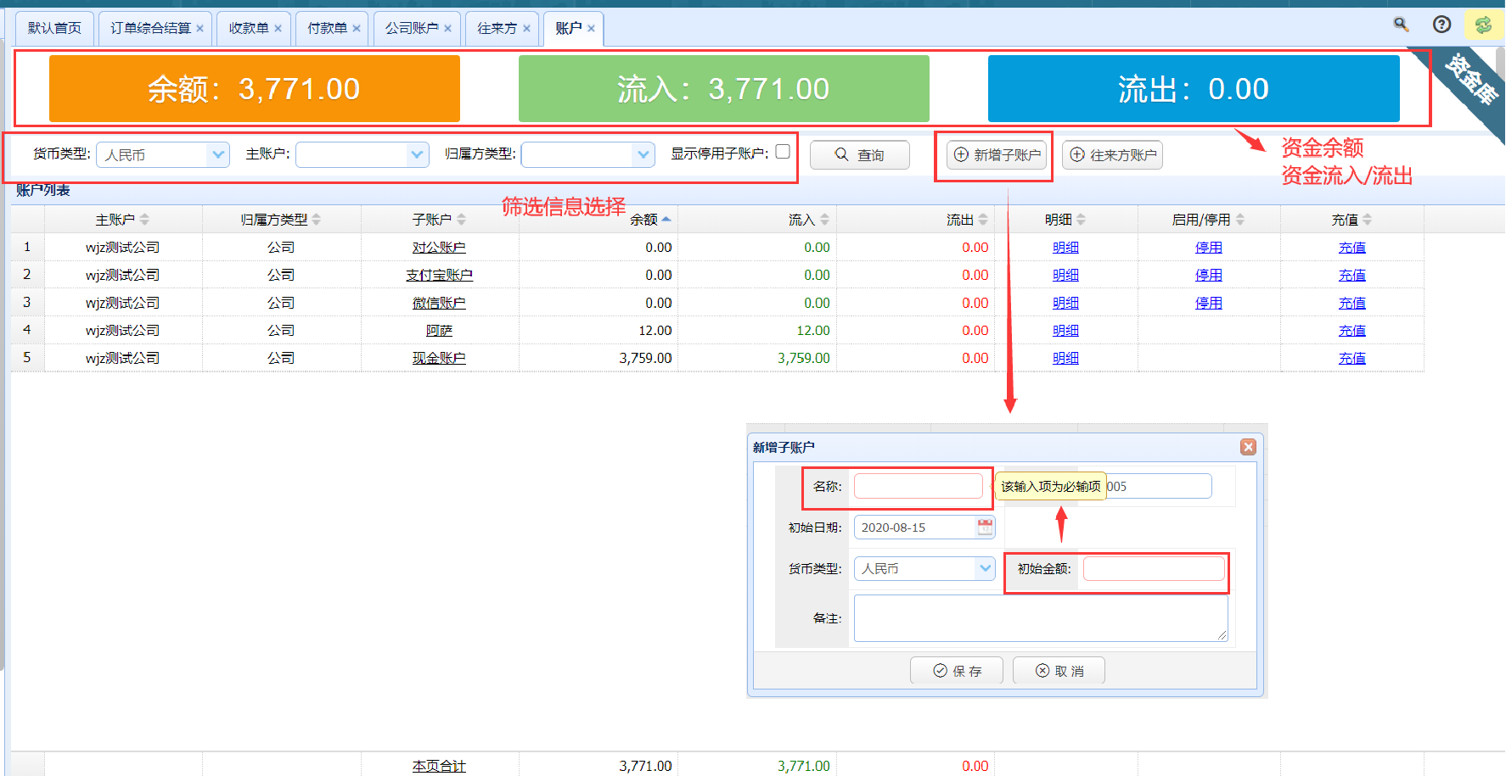
Task: Switch to 默认首页 tab
Action: (x=54, y=28)
